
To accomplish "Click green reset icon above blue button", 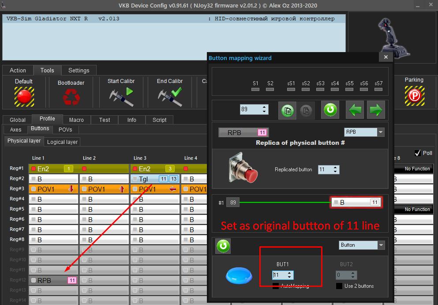I will [x=223, y=246].
